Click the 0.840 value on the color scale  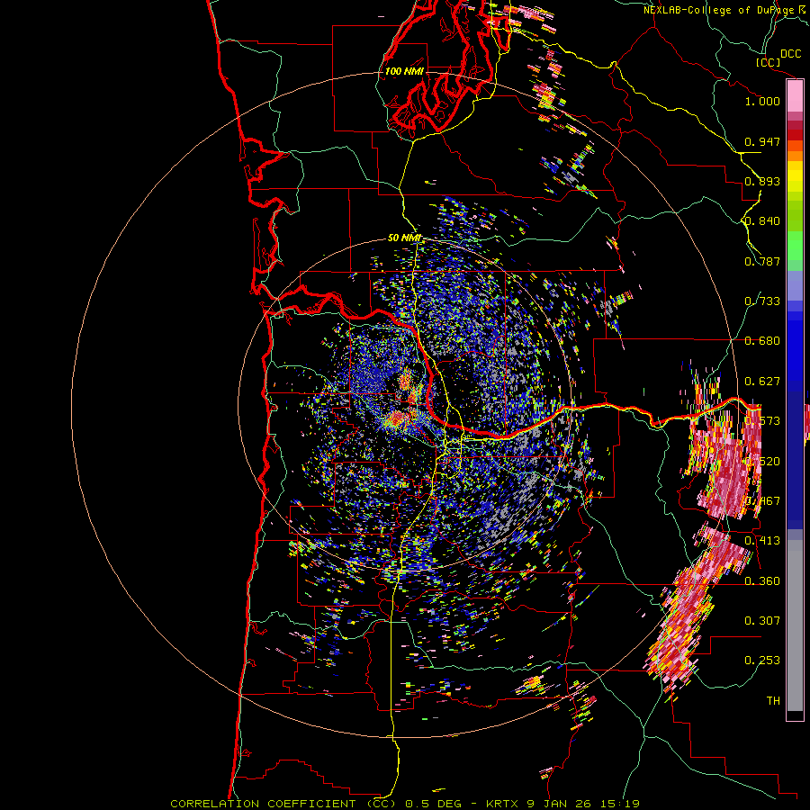coord(762,221)
